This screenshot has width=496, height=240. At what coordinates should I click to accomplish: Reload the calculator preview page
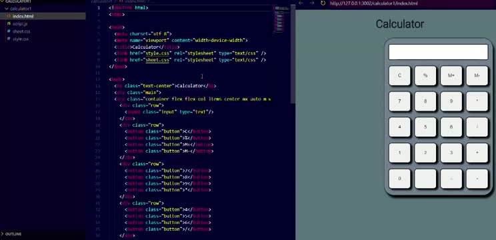323,3
